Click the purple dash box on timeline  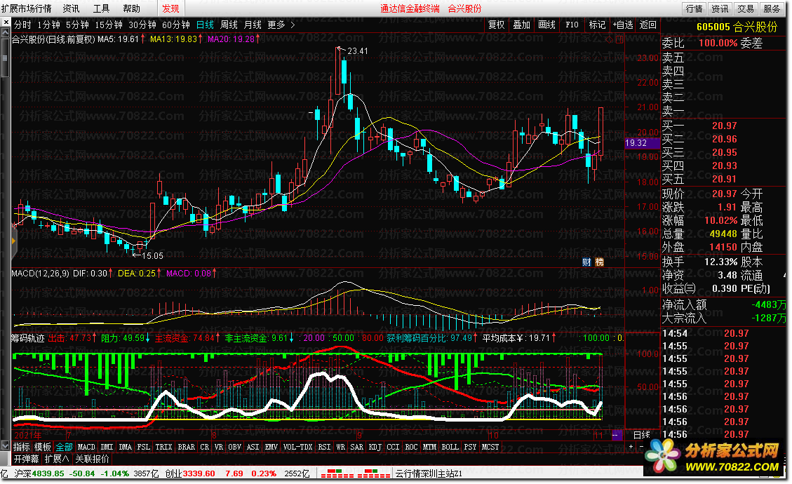pos(617,435)
